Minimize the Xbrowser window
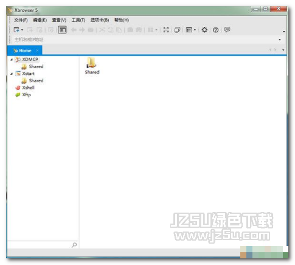The image size is (295, 265). 256,9
